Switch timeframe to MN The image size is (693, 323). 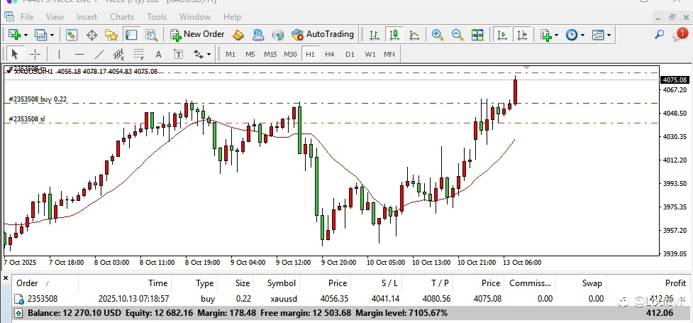click(389, 55)
